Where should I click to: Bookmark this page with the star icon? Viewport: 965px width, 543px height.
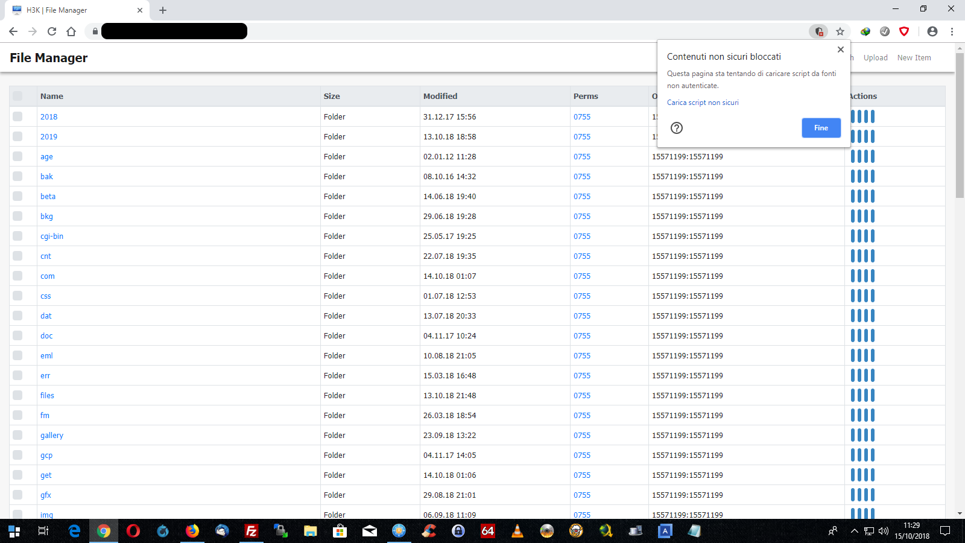point(840,31)
